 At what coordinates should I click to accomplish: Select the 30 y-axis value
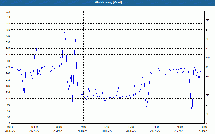(x=9, y=117)
